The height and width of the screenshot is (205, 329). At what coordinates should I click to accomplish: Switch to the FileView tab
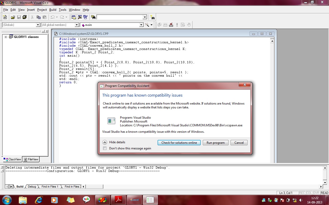point(31,159)
